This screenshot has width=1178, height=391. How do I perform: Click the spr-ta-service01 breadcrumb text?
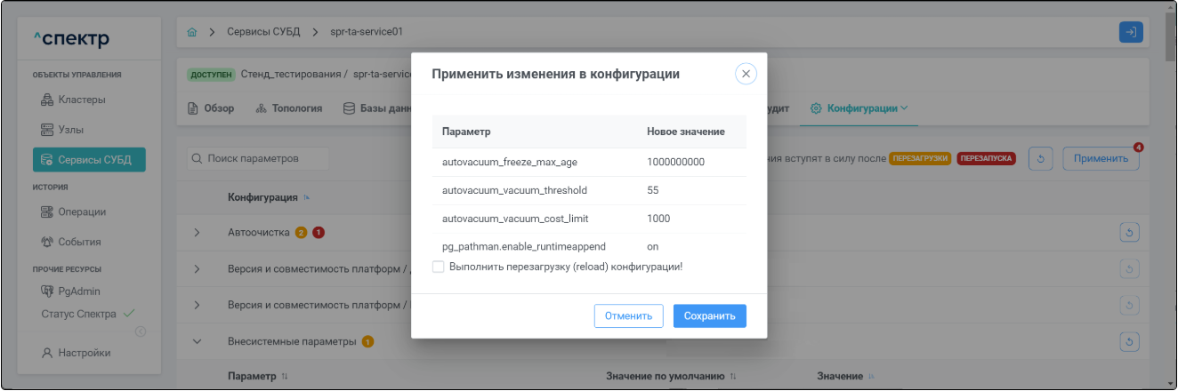click(x=367, y=32)
